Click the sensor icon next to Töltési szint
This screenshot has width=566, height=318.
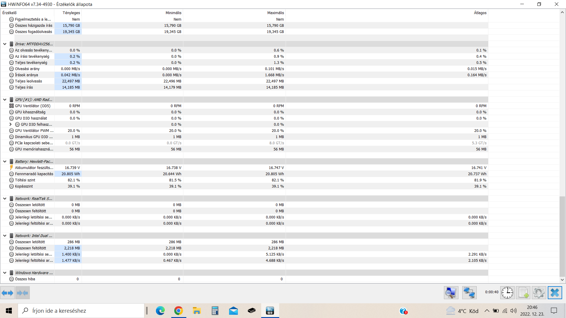tap(11, 180)
